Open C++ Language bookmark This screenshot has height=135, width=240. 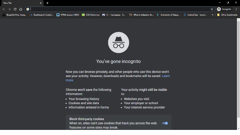coord(114,15)
